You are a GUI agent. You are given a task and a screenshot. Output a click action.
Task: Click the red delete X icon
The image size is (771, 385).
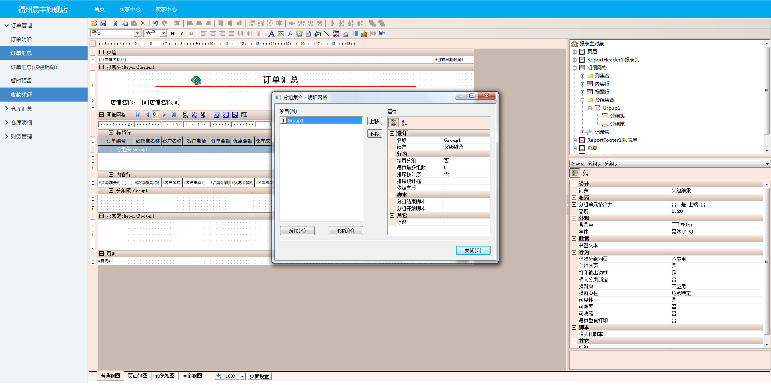[143, 23]
